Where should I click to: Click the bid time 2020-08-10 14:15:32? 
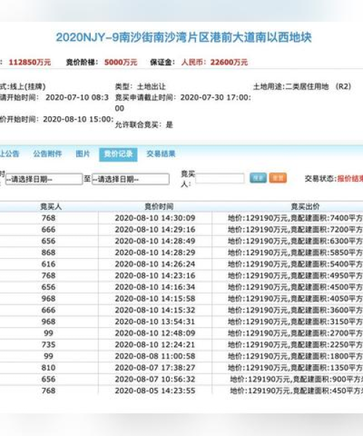coord(155,310)
